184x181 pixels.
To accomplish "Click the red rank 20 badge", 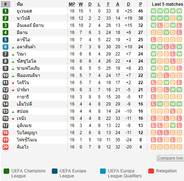I will pyautogui.click(x=5, y=147).
